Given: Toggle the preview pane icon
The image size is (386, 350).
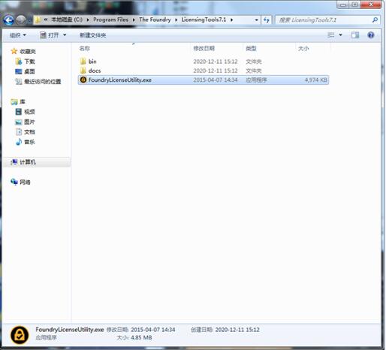Looking at the screenshot, I should coord(355,35).
